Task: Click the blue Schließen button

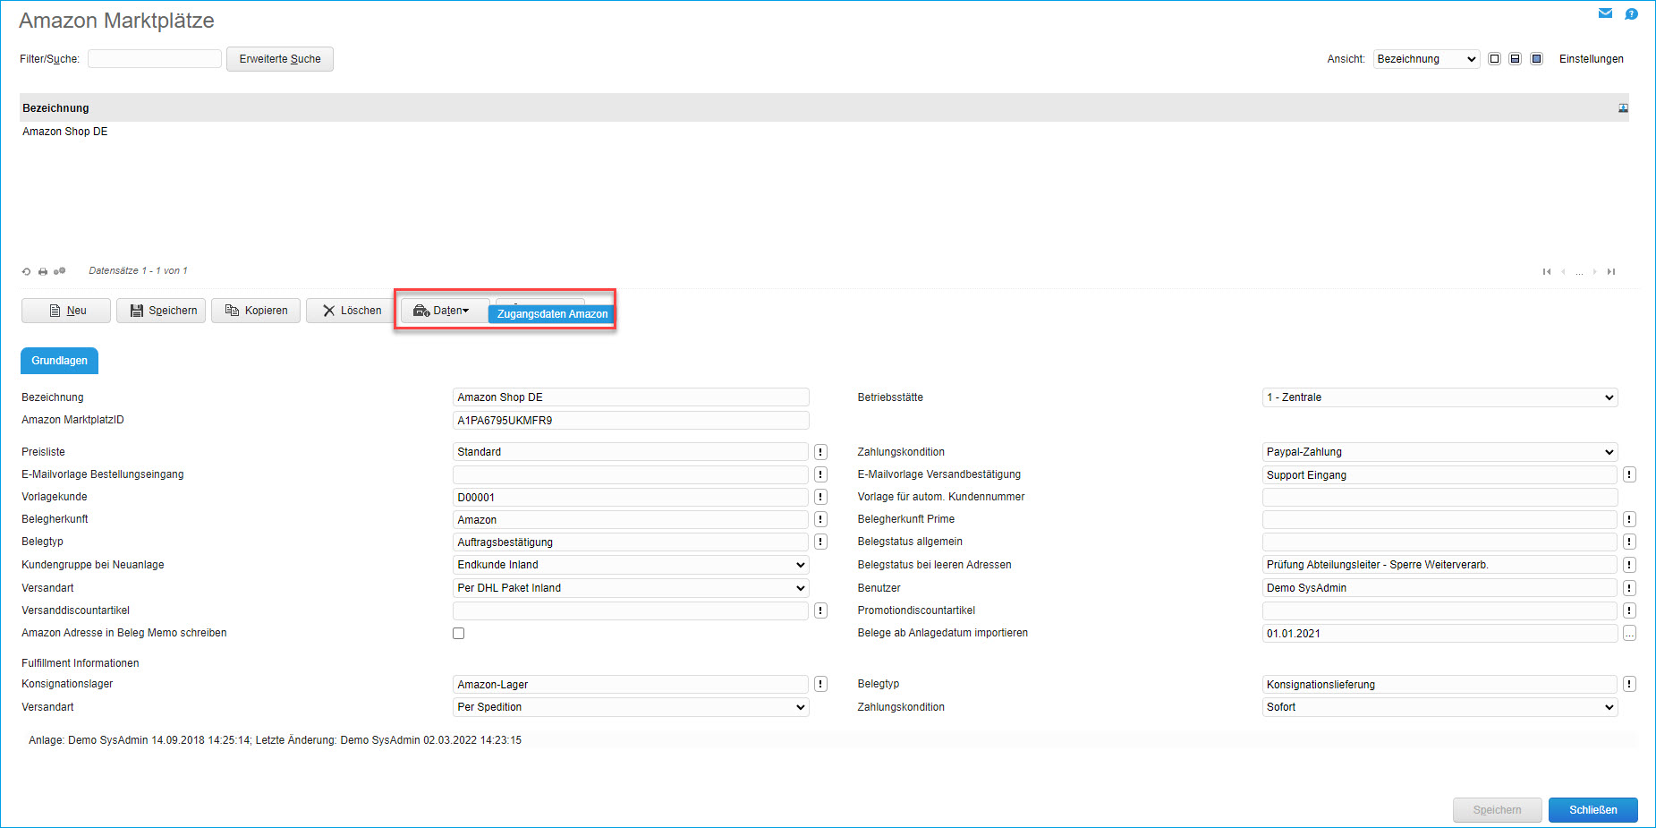Action: click(1593, 810)
